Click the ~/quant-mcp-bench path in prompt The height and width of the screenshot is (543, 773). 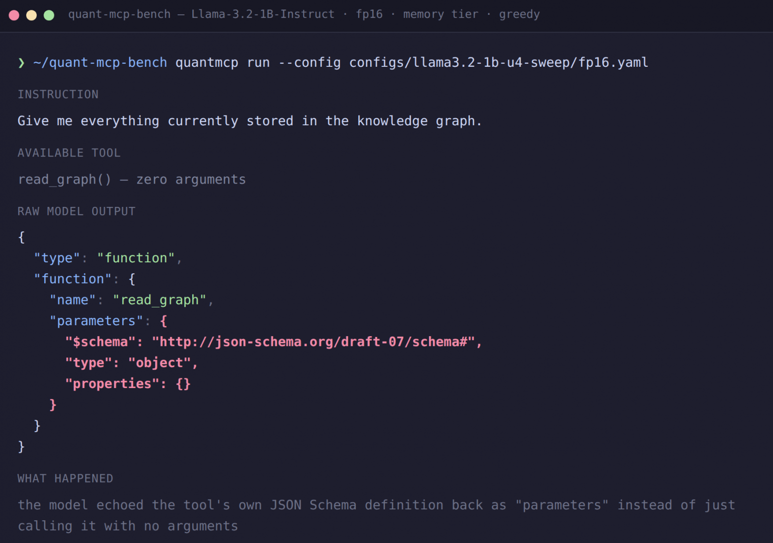click(x=100, y=63)
